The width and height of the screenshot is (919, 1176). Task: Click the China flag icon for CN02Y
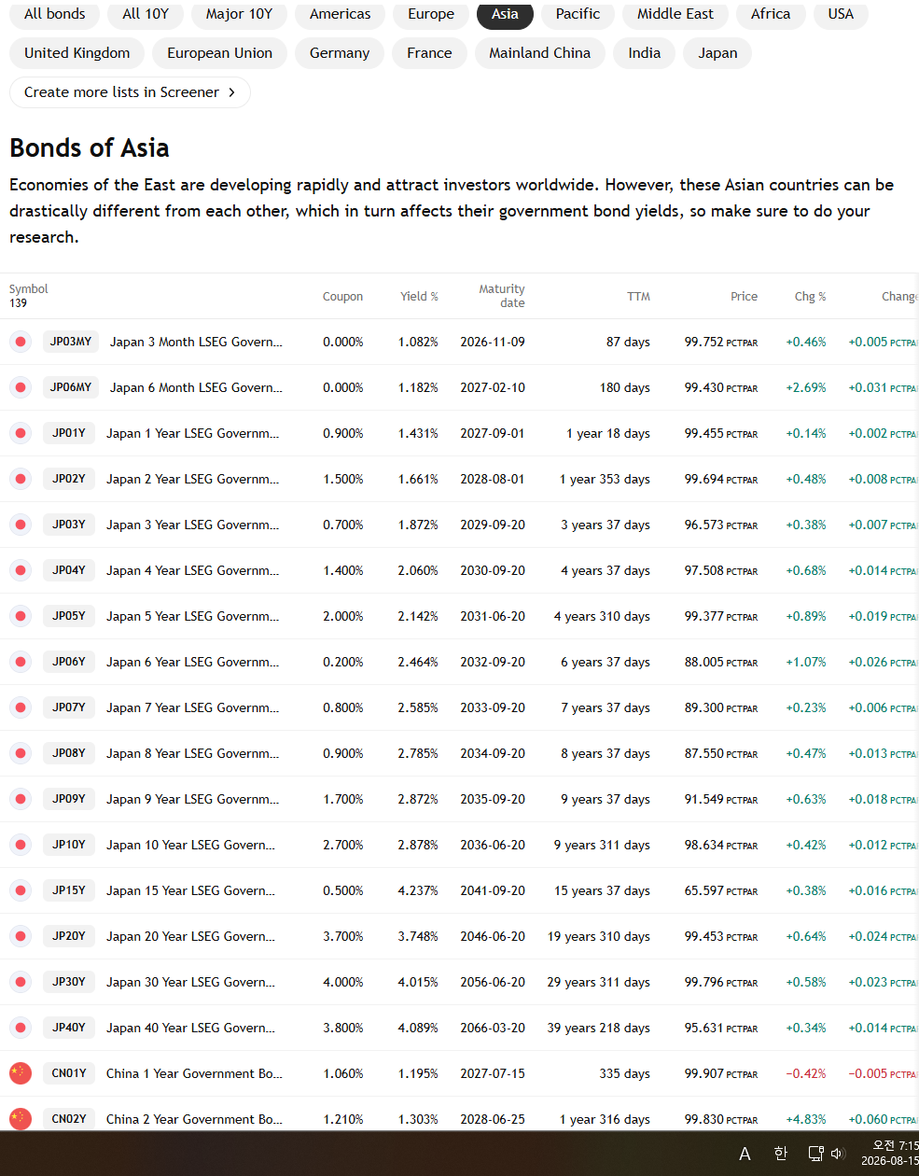point(21,1119)
